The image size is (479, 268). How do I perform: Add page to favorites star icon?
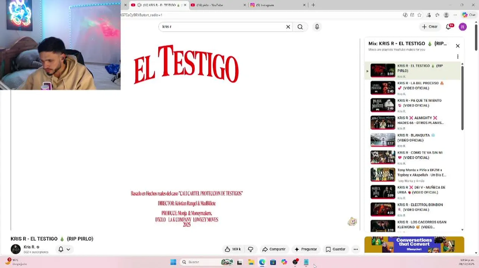pyautogui.click(x=419, y=15)
